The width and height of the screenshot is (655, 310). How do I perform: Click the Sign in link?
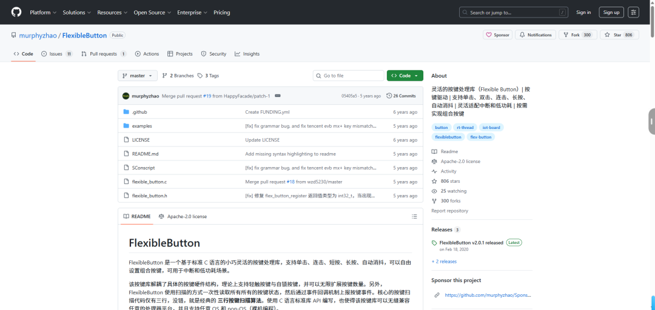click(583, 12)
